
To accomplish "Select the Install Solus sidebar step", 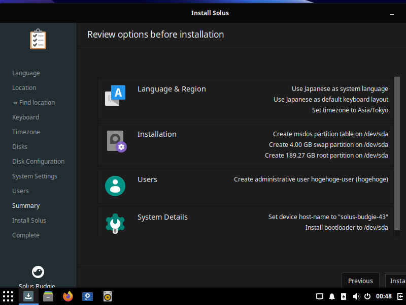I will [29, 221].
